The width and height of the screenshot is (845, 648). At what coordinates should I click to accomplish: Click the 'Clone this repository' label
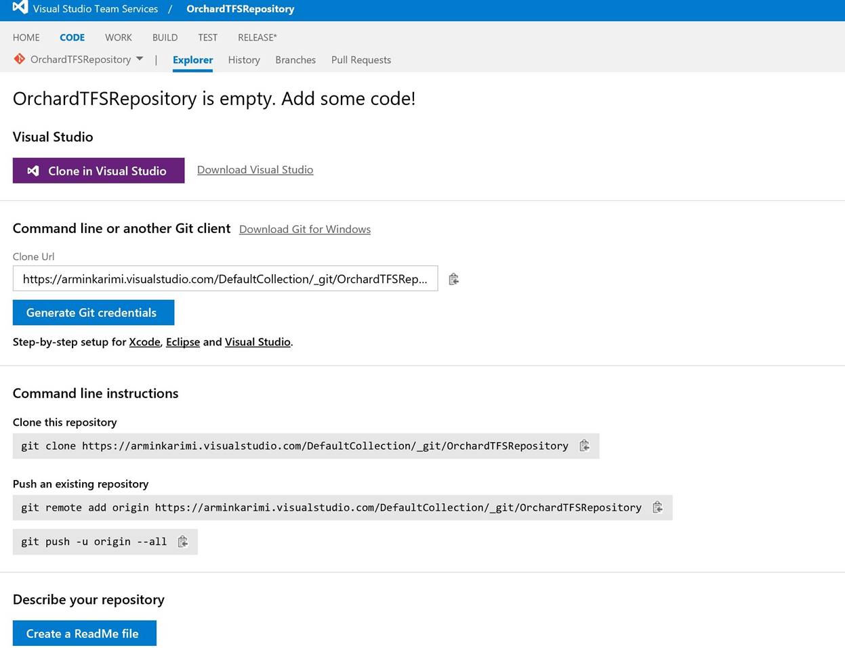point(65,423)
